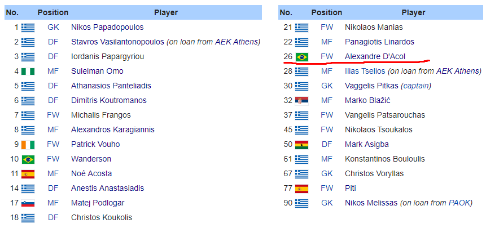Click the Ivory Coast flag beside Patrick Vouho
486x228 pixels.
point(28,145)
